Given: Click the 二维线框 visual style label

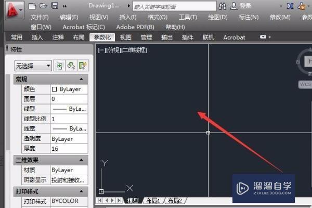Looking at the screenshot, I should pos(135,50).
